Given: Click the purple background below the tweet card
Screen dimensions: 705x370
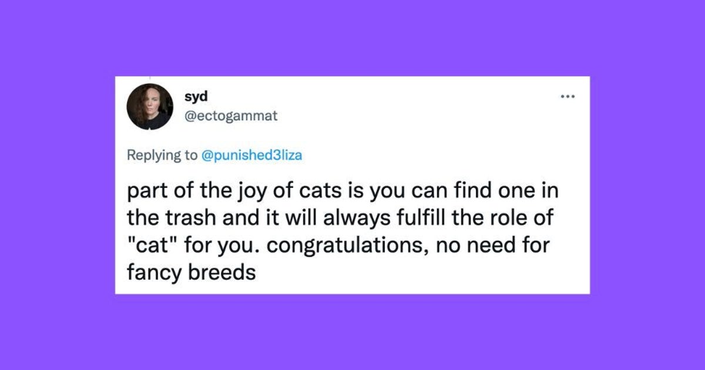Looking at the screenshot, I should [x=352, y=332].
